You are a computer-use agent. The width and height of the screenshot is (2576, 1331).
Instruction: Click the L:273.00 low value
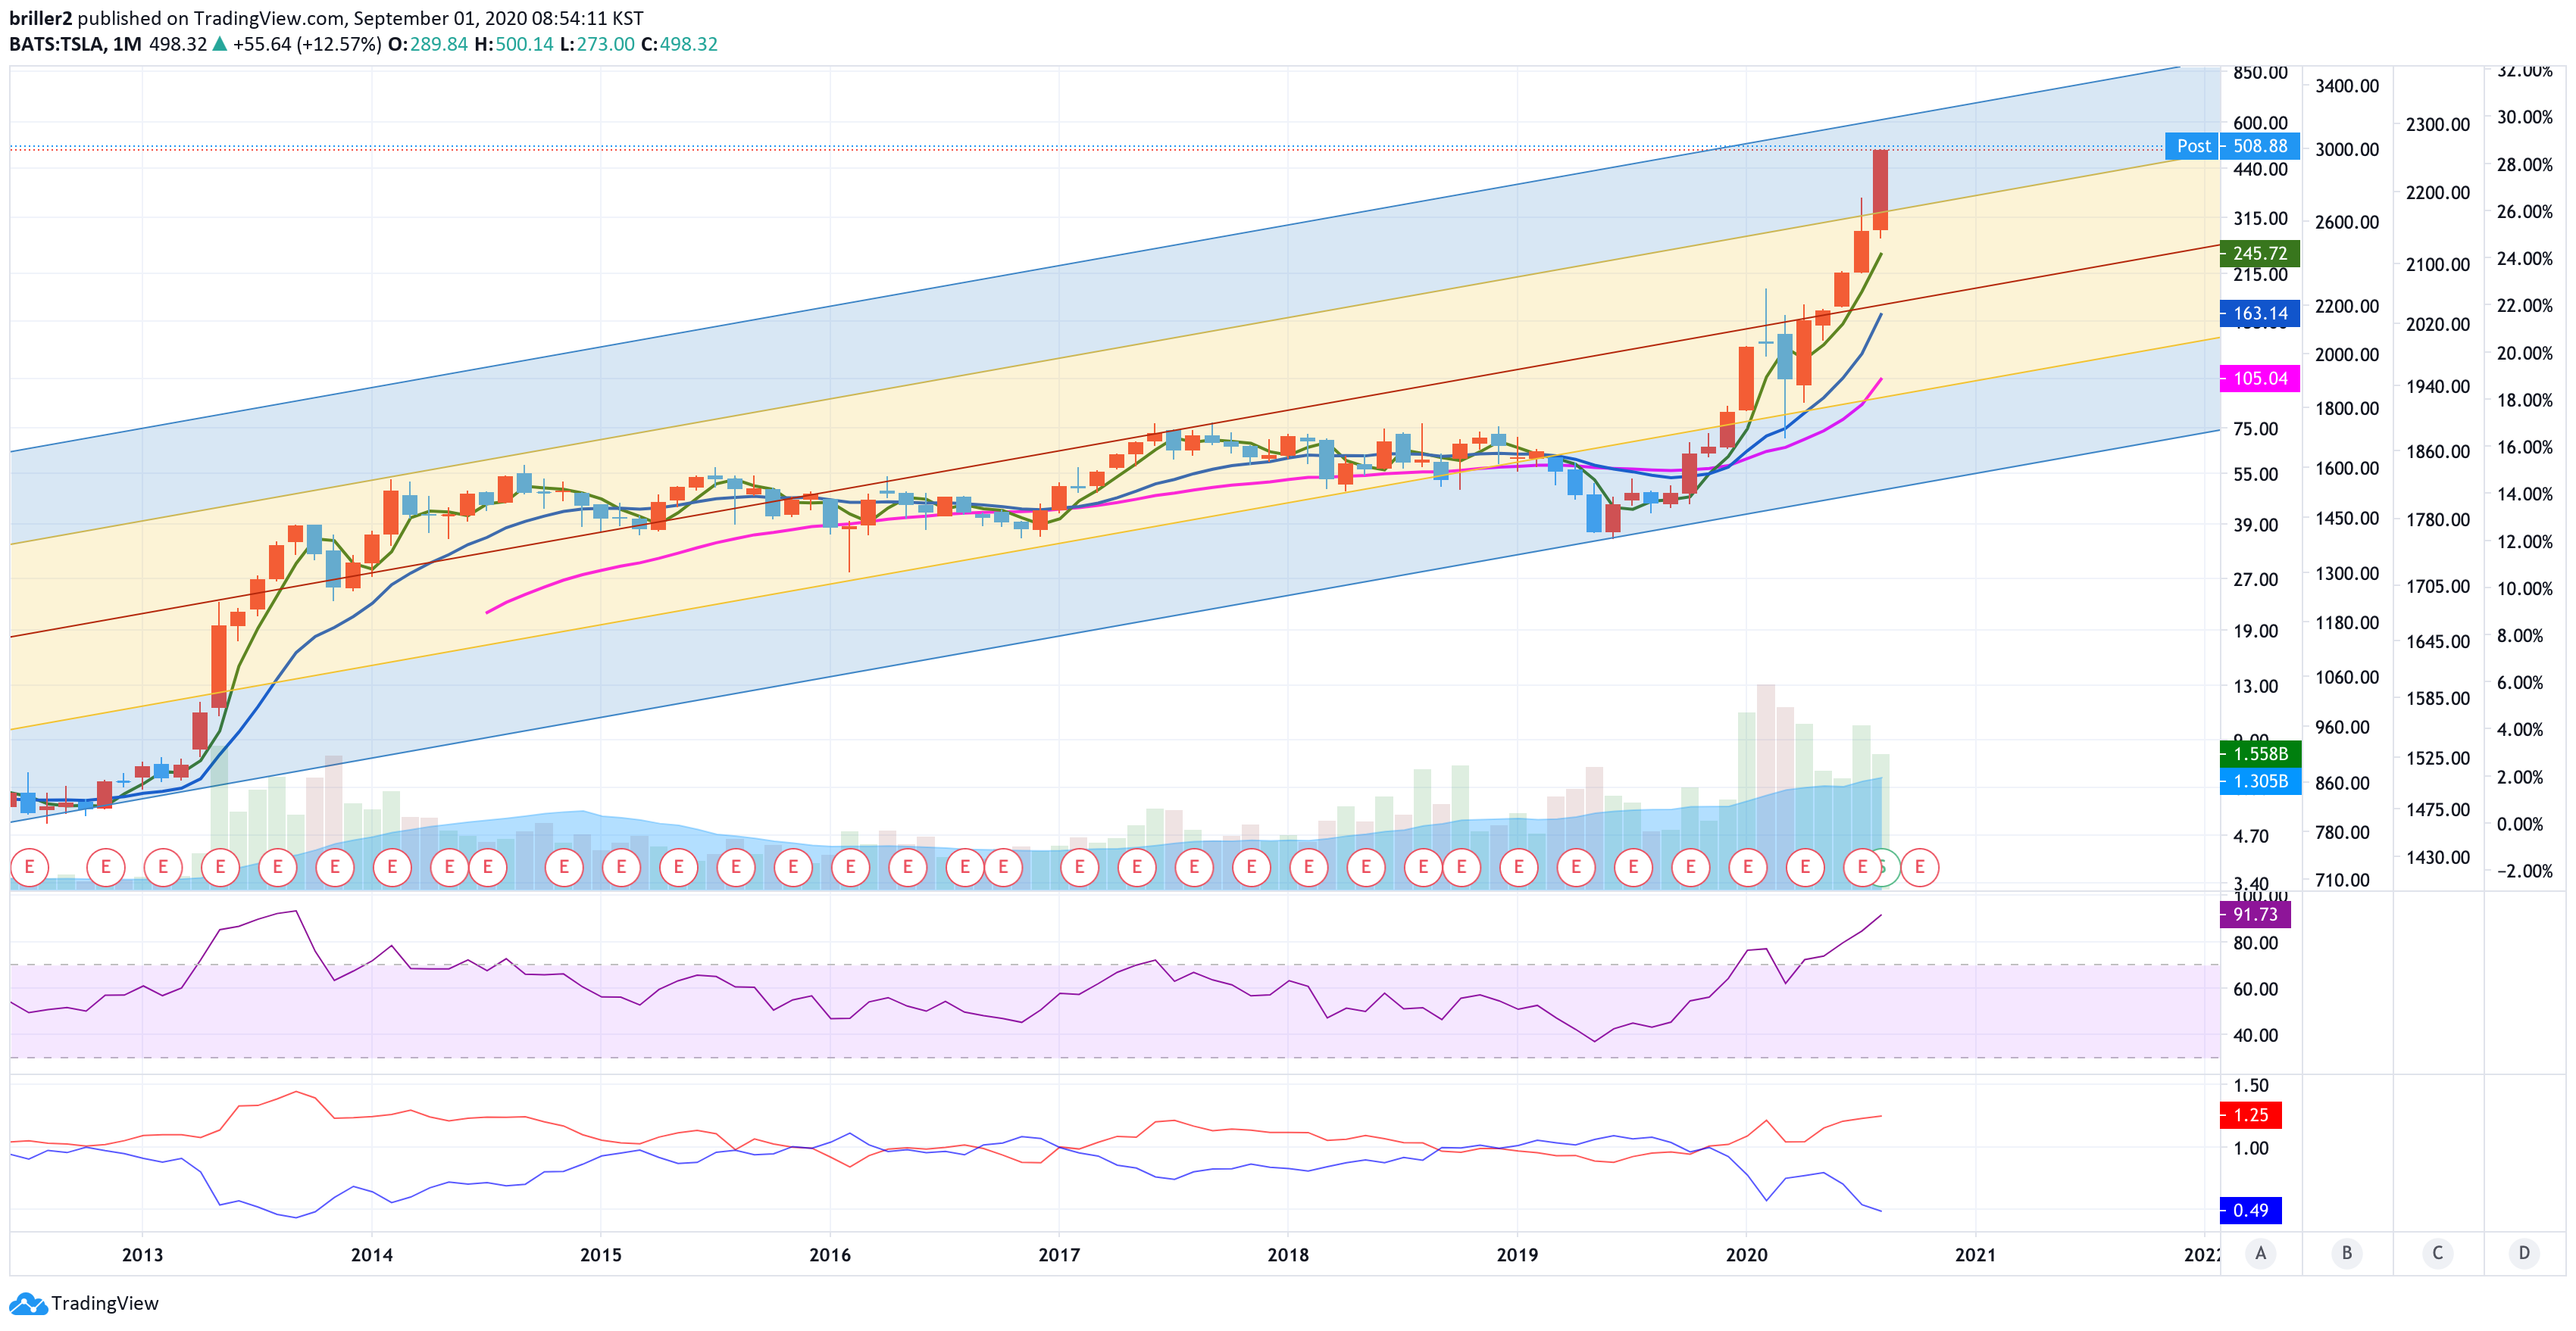pos(597,44)
